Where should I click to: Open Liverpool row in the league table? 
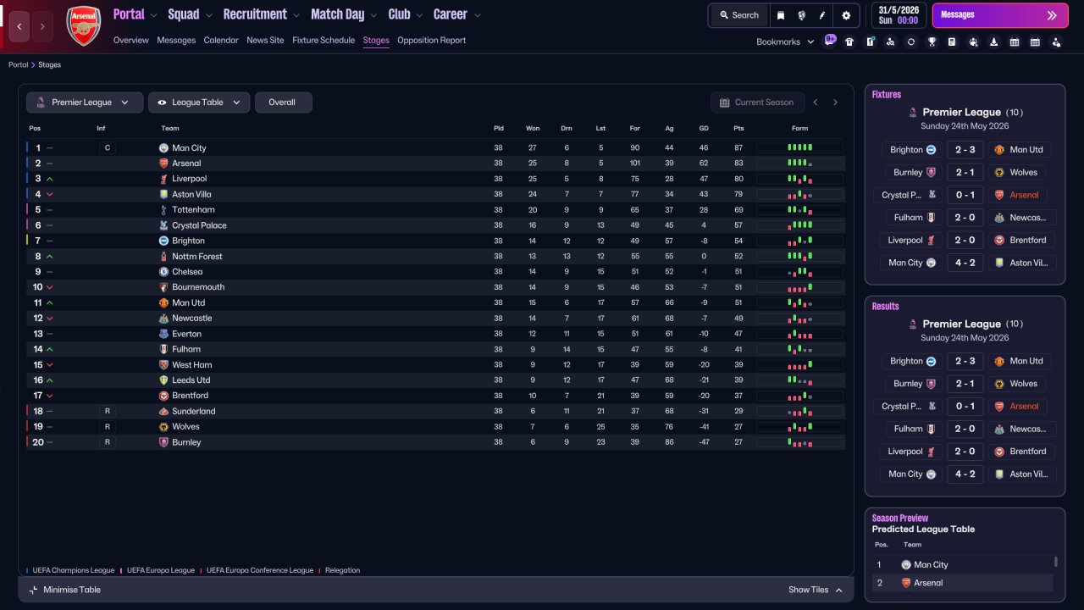[x=436, y=179]
